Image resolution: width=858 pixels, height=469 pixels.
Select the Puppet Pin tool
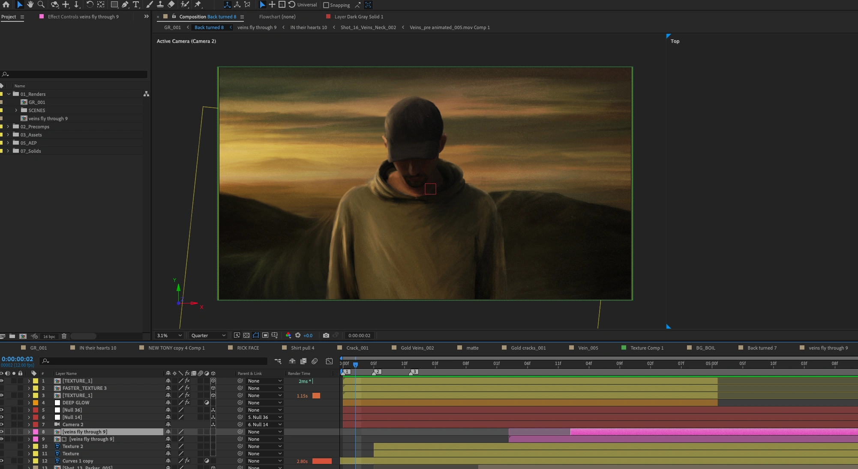(198, 5)
